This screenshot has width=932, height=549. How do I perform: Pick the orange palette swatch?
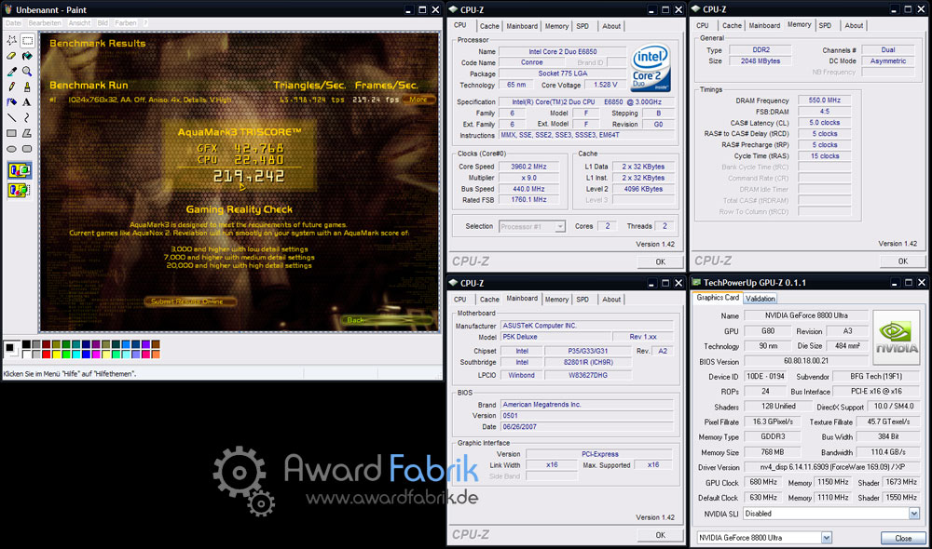click(x=156, y=355)
